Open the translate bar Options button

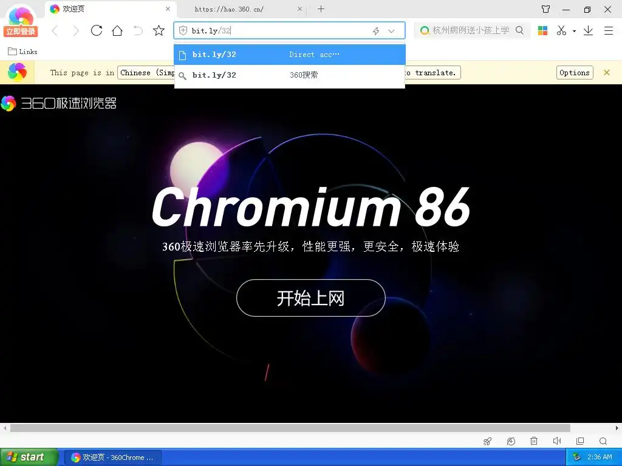click(x=575, y=73)
